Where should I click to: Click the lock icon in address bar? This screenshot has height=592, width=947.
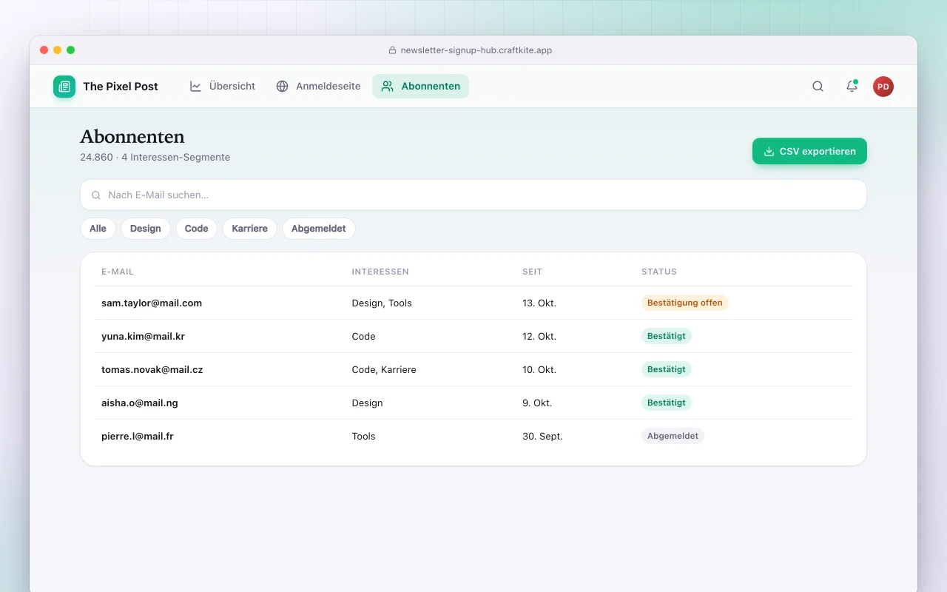point(393,50)
